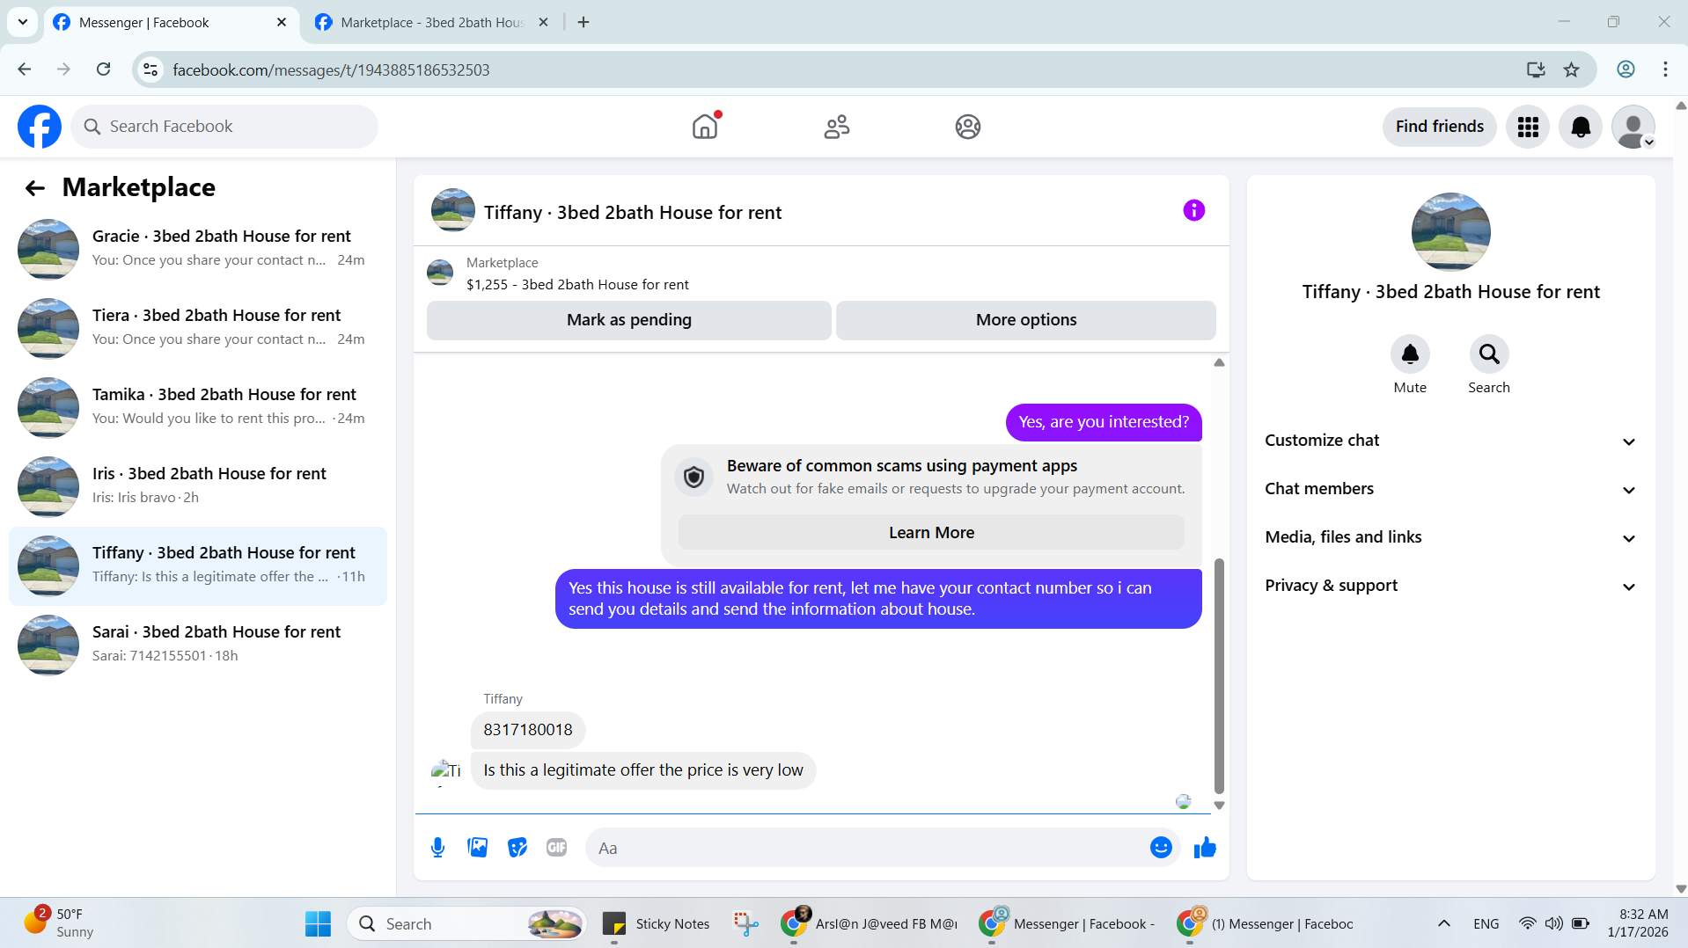Close the Marketplace browser tab
The width and height of the screenshot is (1688, 948).
pos(543,23)
